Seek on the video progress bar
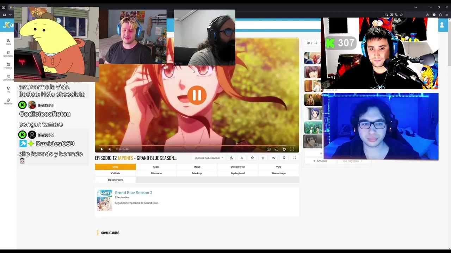Viewport: 451px width, 253px height. (x=197, y=145)
